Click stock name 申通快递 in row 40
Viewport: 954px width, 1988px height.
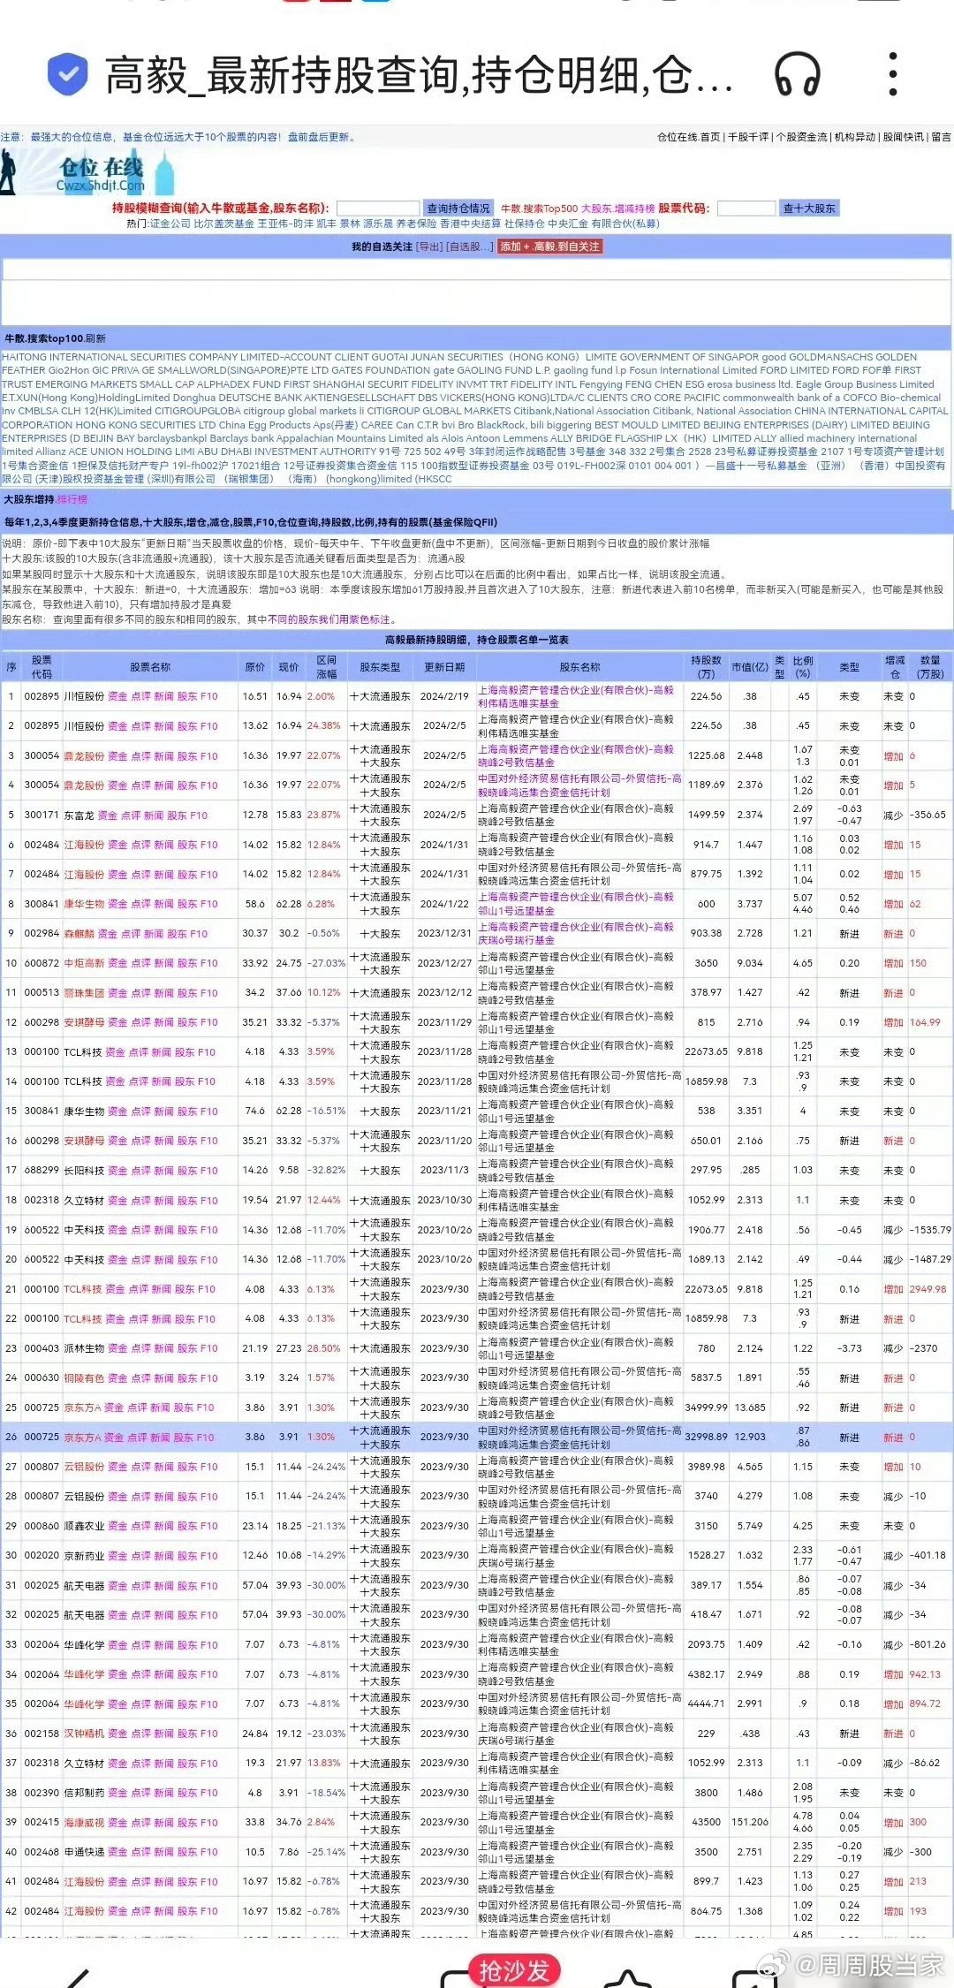click(x=84, y=1852)
